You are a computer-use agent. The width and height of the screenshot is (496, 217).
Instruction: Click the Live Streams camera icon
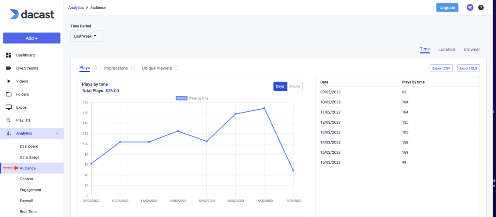tap(9, 68)
